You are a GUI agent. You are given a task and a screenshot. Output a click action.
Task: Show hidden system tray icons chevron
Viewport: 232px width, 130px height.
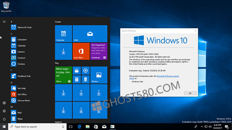202,127
